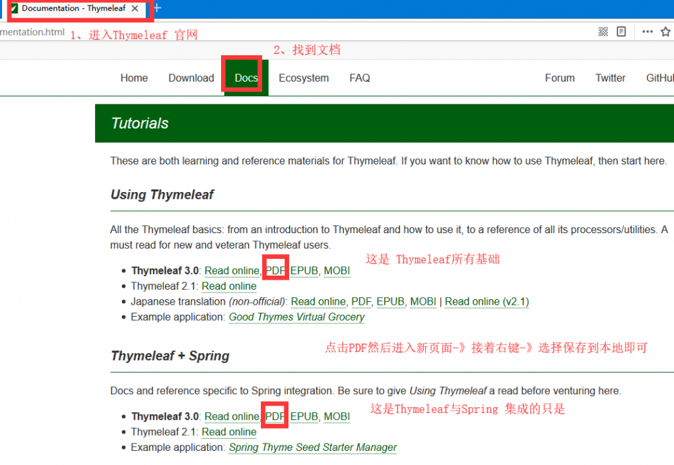
Task: Add the page to favorites via star icon
Action: click(665, 31)
